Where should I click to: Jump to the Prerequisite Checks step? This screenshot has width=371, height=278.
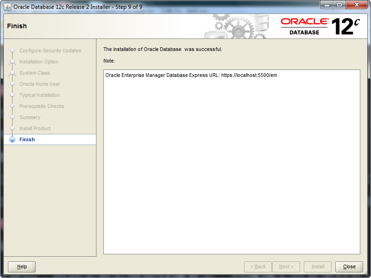[42, 106]
